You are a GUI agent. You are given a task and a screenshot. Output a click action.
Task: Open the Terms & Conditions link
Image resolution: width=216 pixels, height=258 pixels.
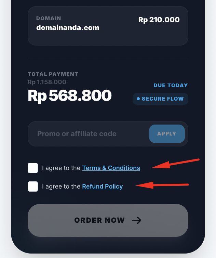point(111,168)
